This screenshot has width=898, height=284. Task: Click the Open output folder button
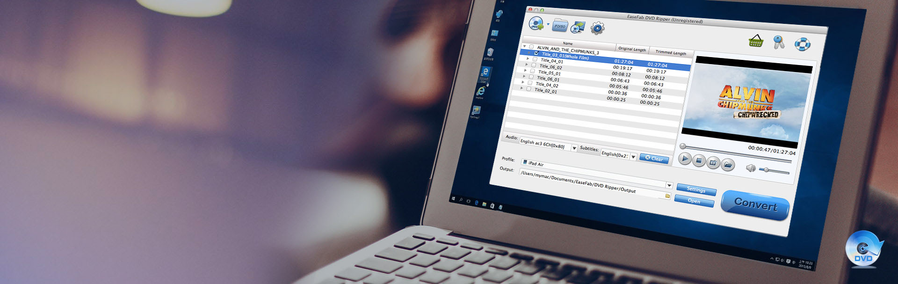694,201
